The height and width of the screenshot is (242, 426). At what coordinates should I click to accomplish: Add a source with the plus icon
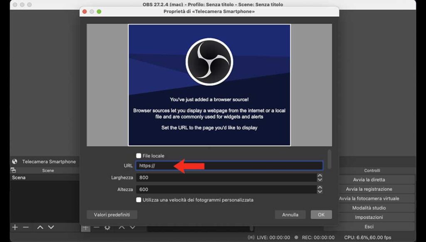pyautogui.click(x=86, y=227)
